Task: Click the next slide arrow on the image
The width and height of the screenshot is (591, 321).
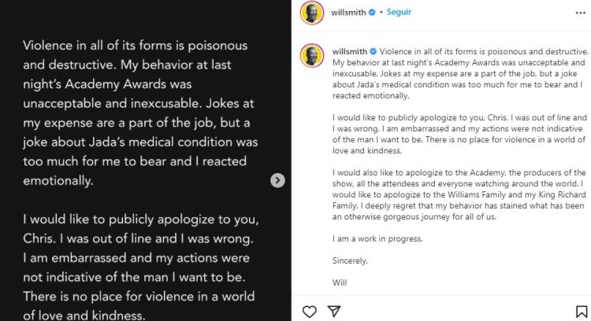Action: [x=277, y=180]
